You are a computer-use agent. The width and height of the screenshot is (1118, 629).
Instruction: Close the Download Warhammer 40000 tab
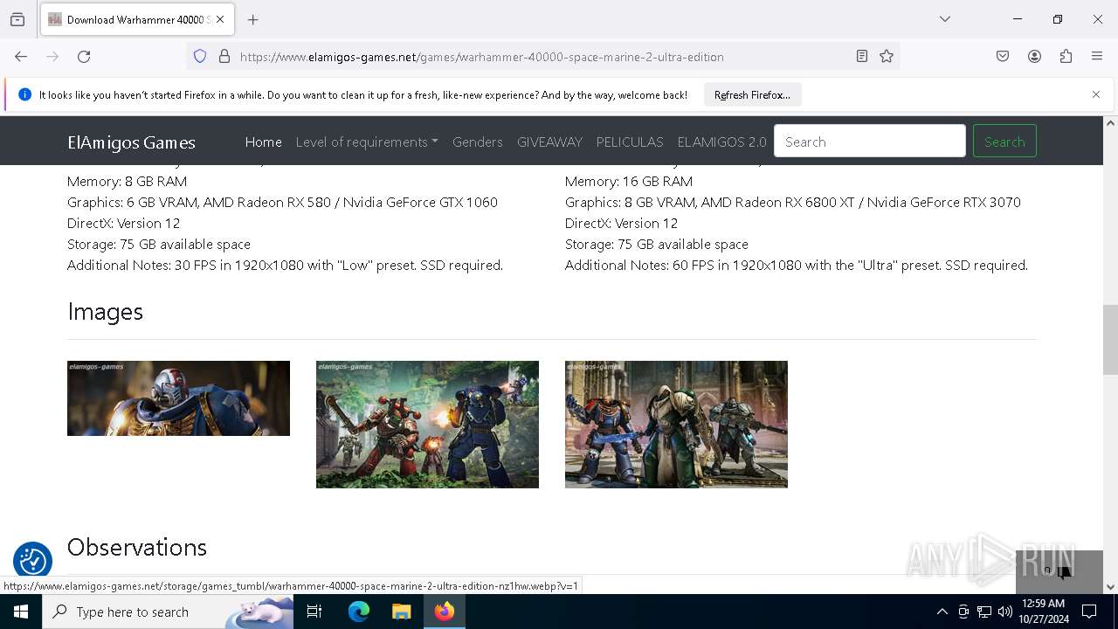point(220,19)
